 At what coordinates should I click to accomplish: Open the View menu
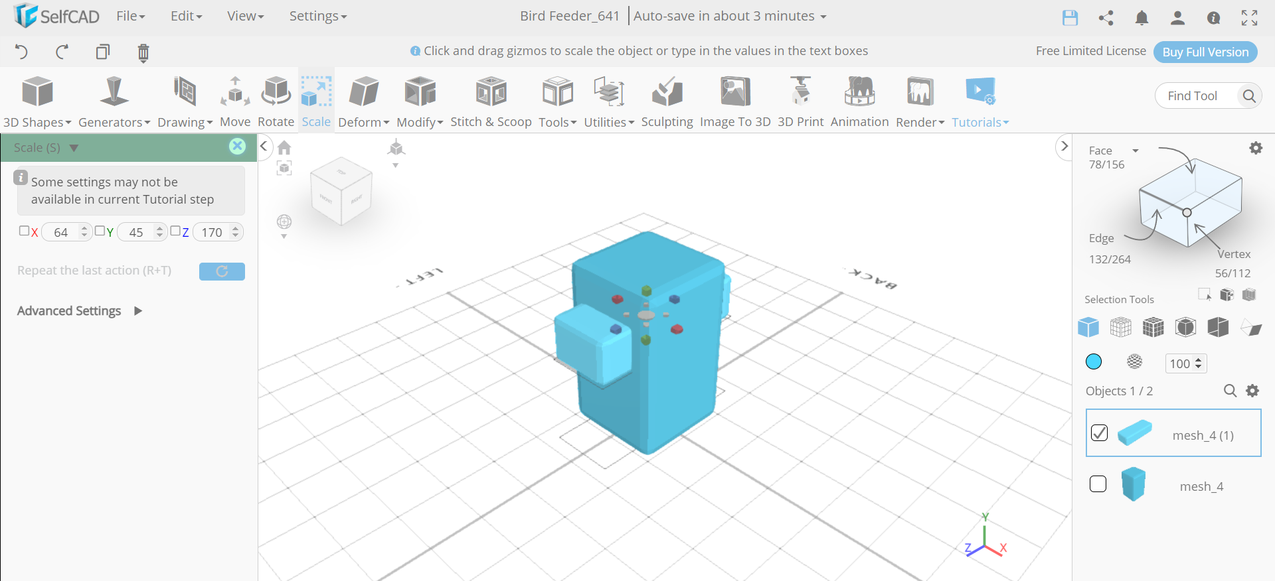pyautogui.click(x=245, y=16)
